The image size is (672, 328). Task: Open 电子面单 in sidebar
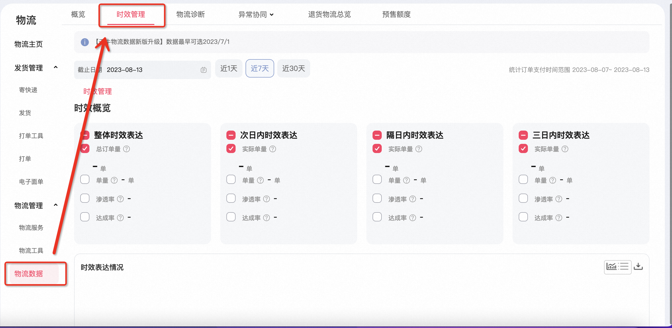pyautogui.click(x=31, y=182)
